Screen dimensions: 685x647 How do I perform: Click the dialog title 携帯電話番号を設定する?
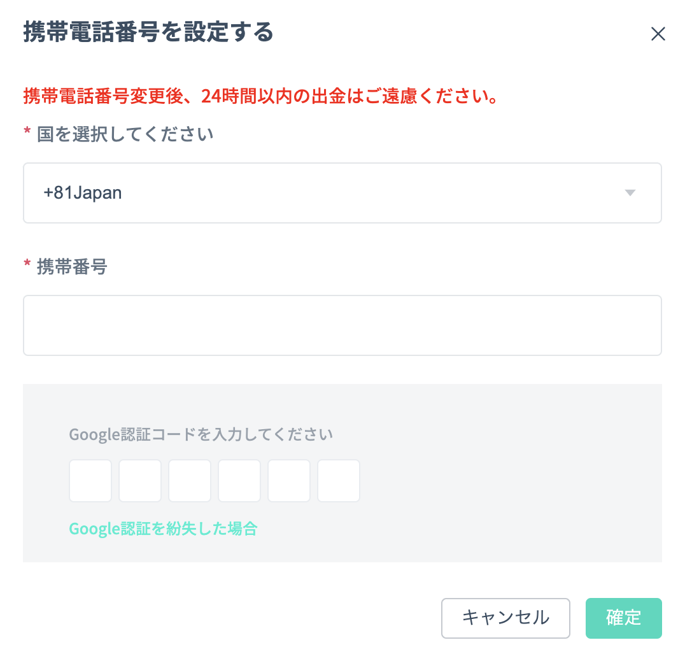pos(148,32)
